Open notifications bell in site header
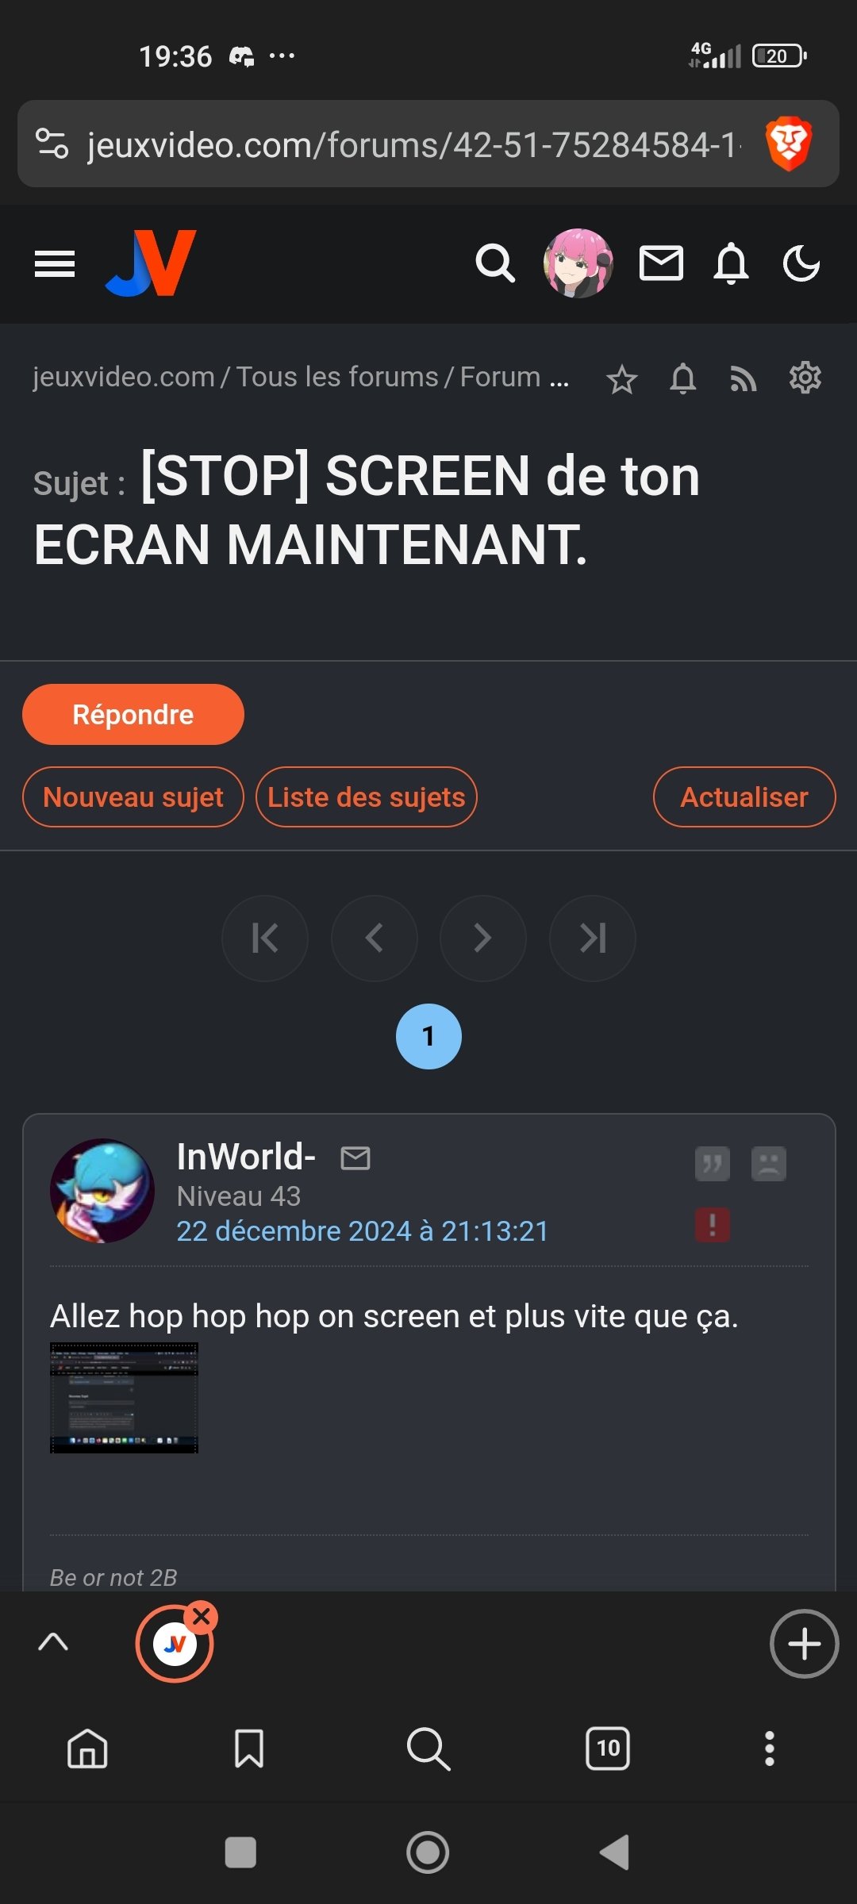The height and width of the screenshot is (1904, 857). point(731,263)
